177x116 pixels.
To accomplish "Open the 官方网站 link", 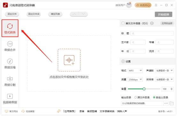I will pos(14,112).
